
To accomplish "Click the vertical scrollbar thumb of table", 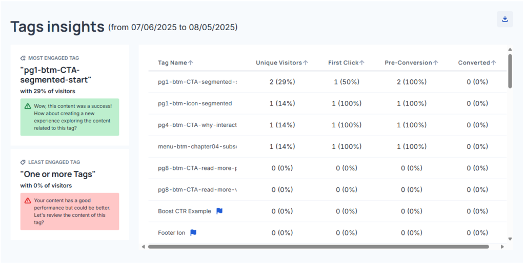I will coord(510,72).
